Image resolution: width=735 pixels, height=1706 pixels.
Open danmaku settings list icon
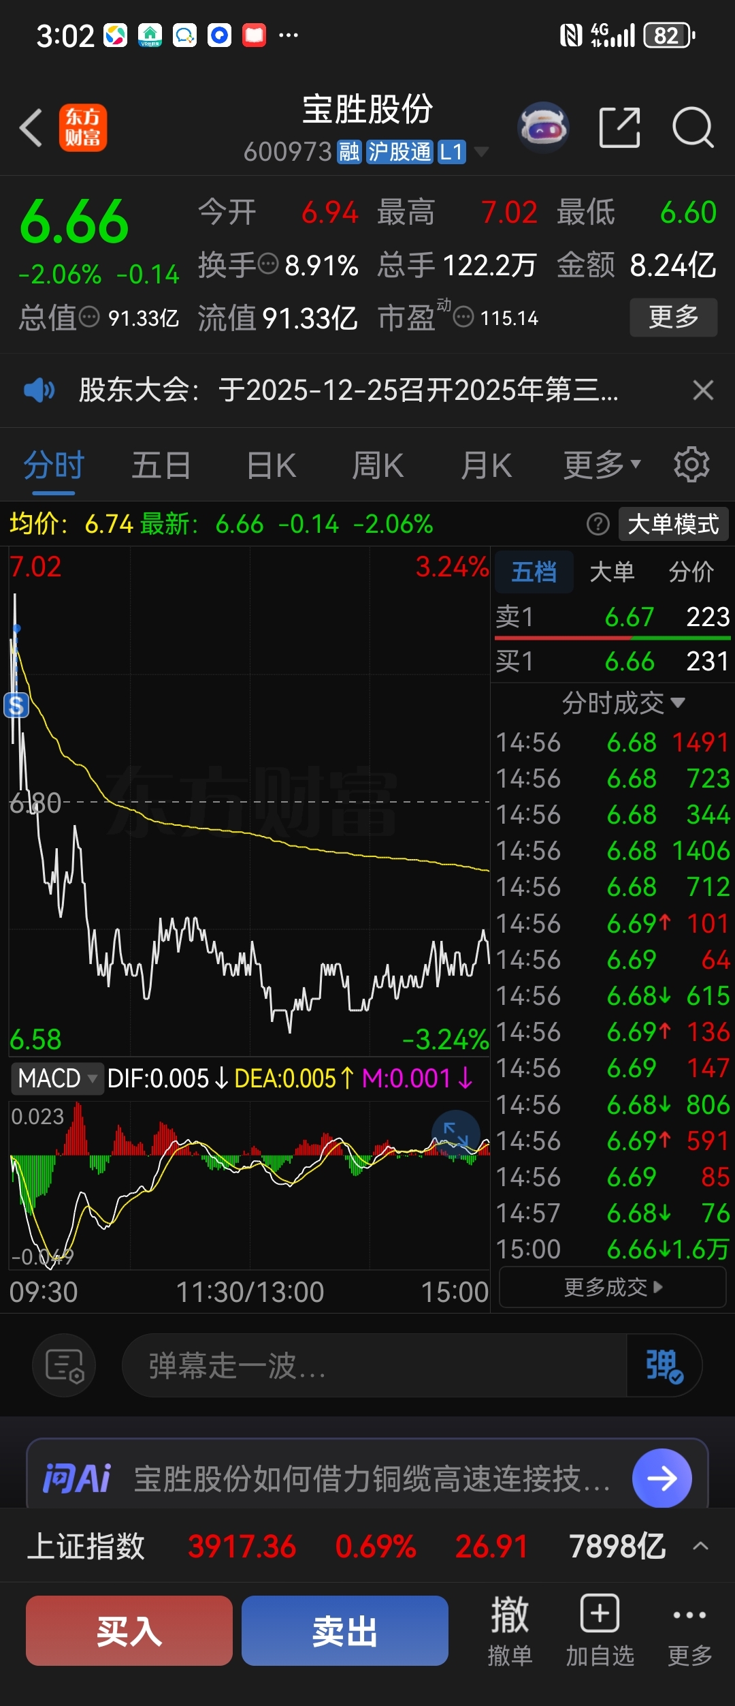(x=64, y=1365)
